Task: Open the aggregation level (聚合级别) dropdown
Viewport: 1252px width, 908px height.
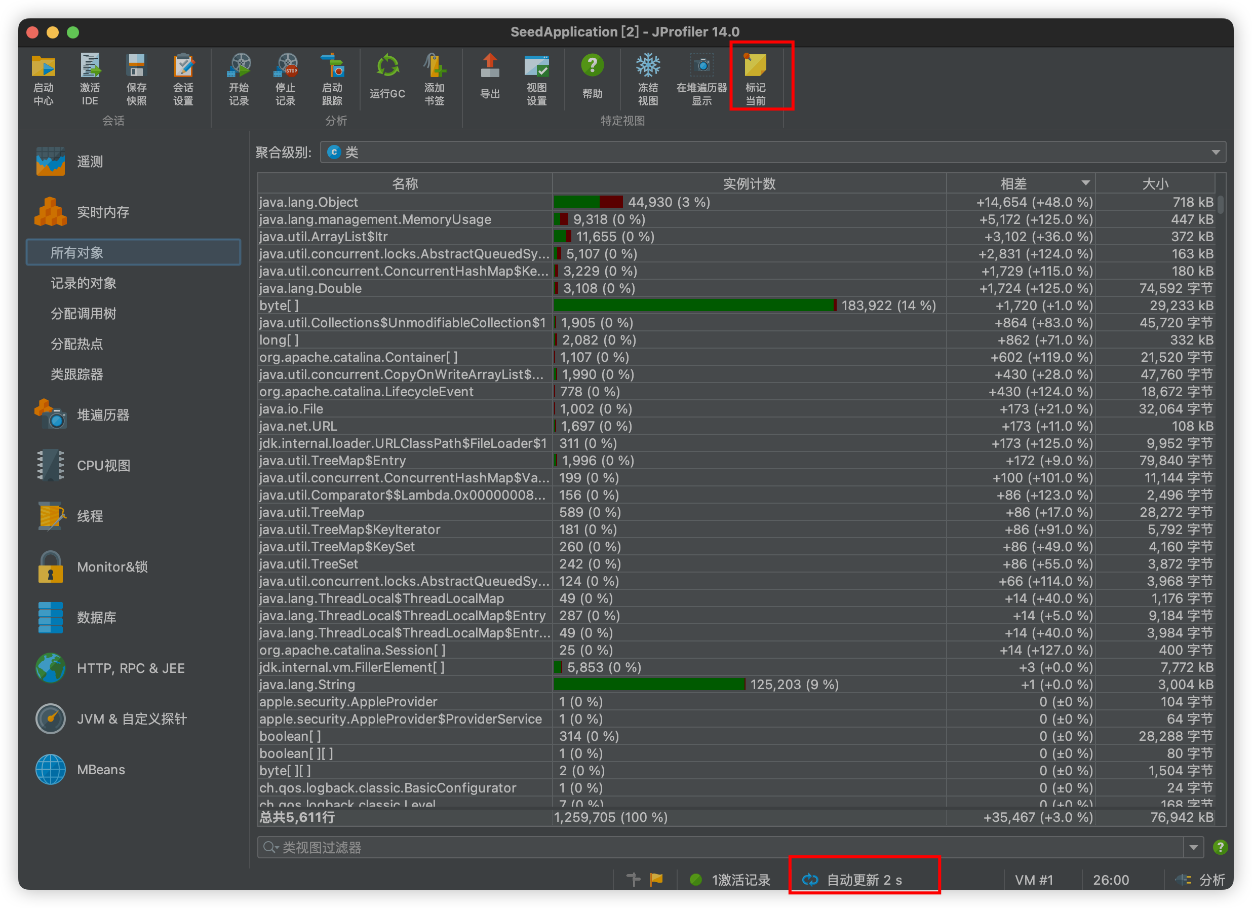Action: pyautogui.click(x=773, y=153)
